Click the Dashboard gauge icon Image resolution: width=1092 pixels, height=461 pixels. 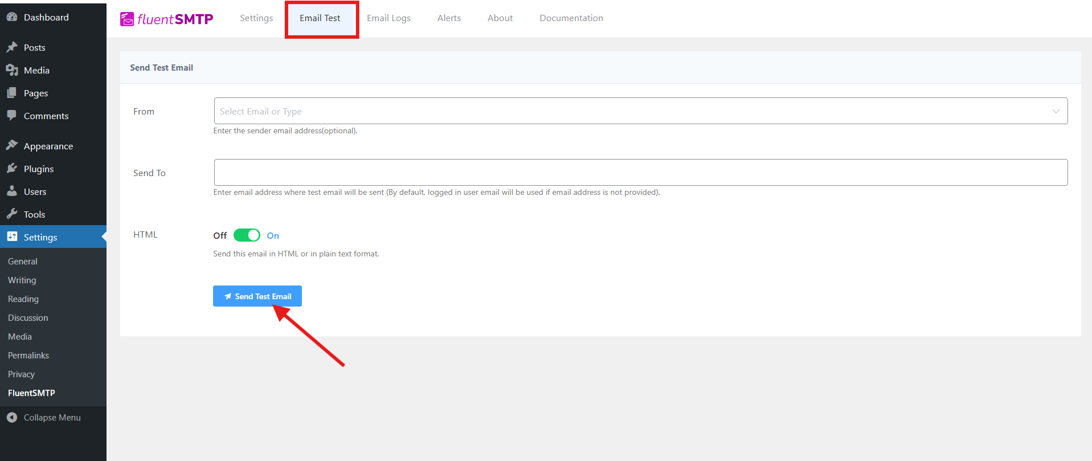pyautogui.click(x=12, y=17)
